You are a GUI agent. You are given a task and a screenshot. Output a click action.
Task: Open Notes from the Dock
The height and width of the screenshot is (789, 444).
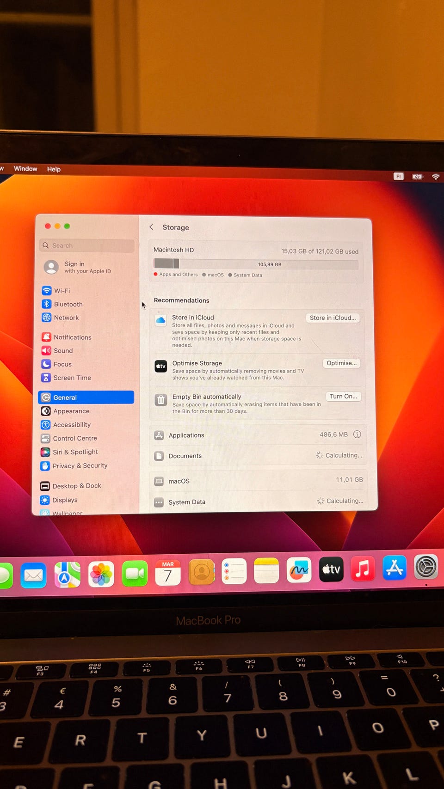click(266, 570)
